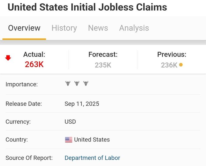The height and width of the screenshot is (166, 206).
Task: Select the Actual 263K value
Action: coord(34,65)
